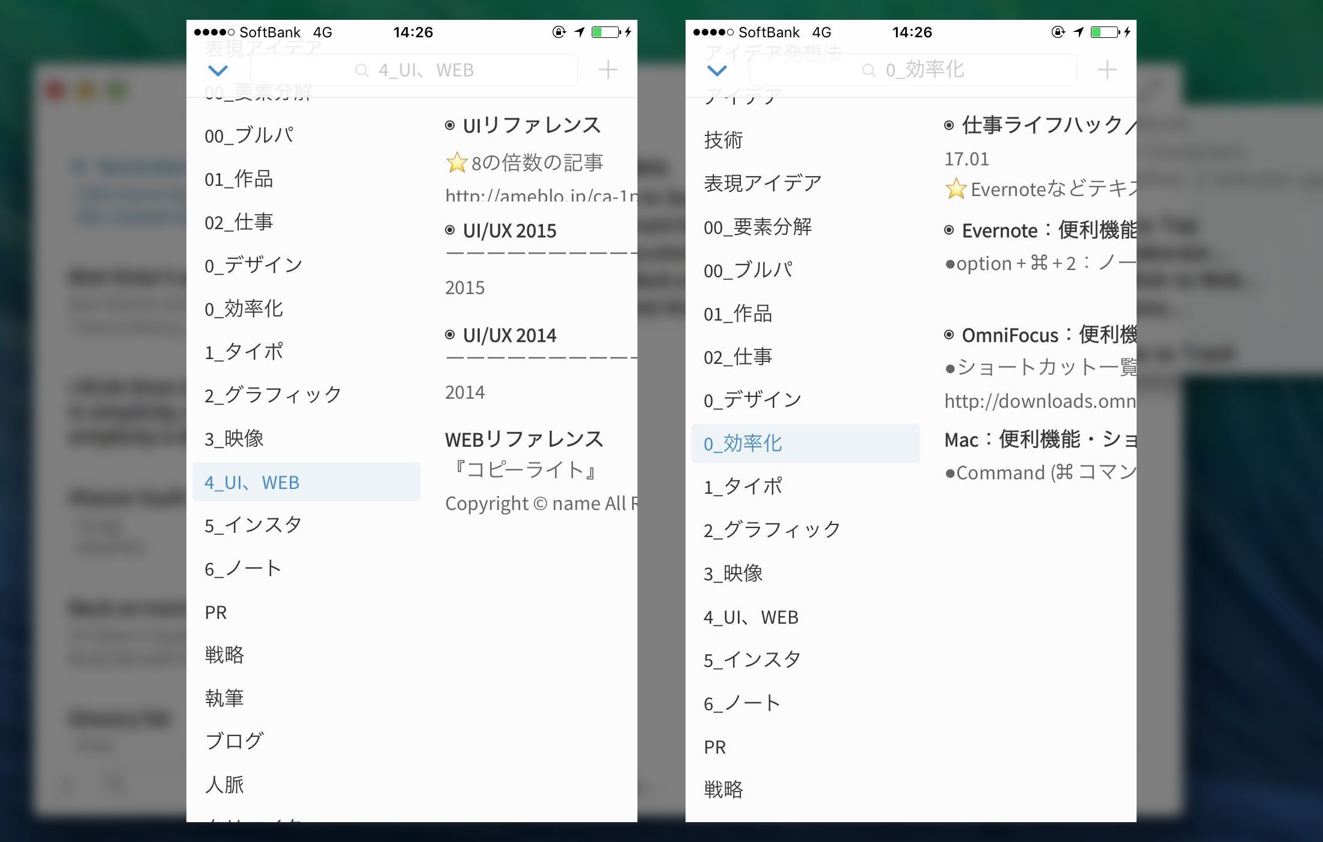
Task: Select the 02_仕事 notebook
Action: click(239, 221)
